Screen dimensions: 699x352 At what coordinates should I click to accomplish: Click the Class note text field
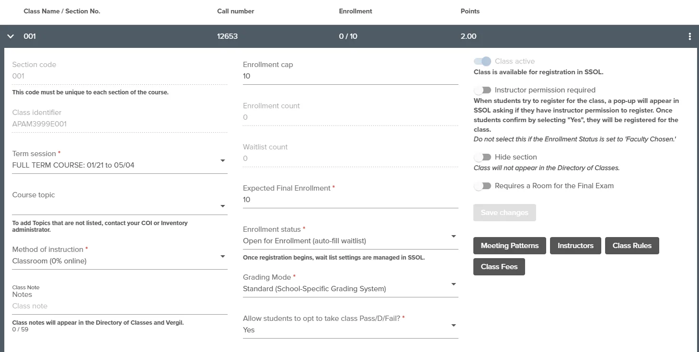[x=120, y=307]
